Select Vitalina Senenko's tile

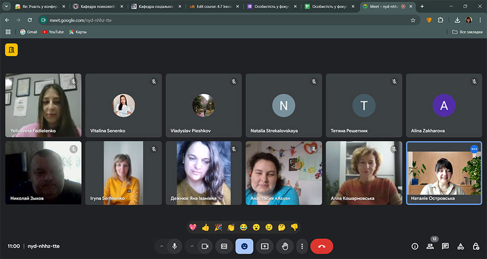[123, 106]
